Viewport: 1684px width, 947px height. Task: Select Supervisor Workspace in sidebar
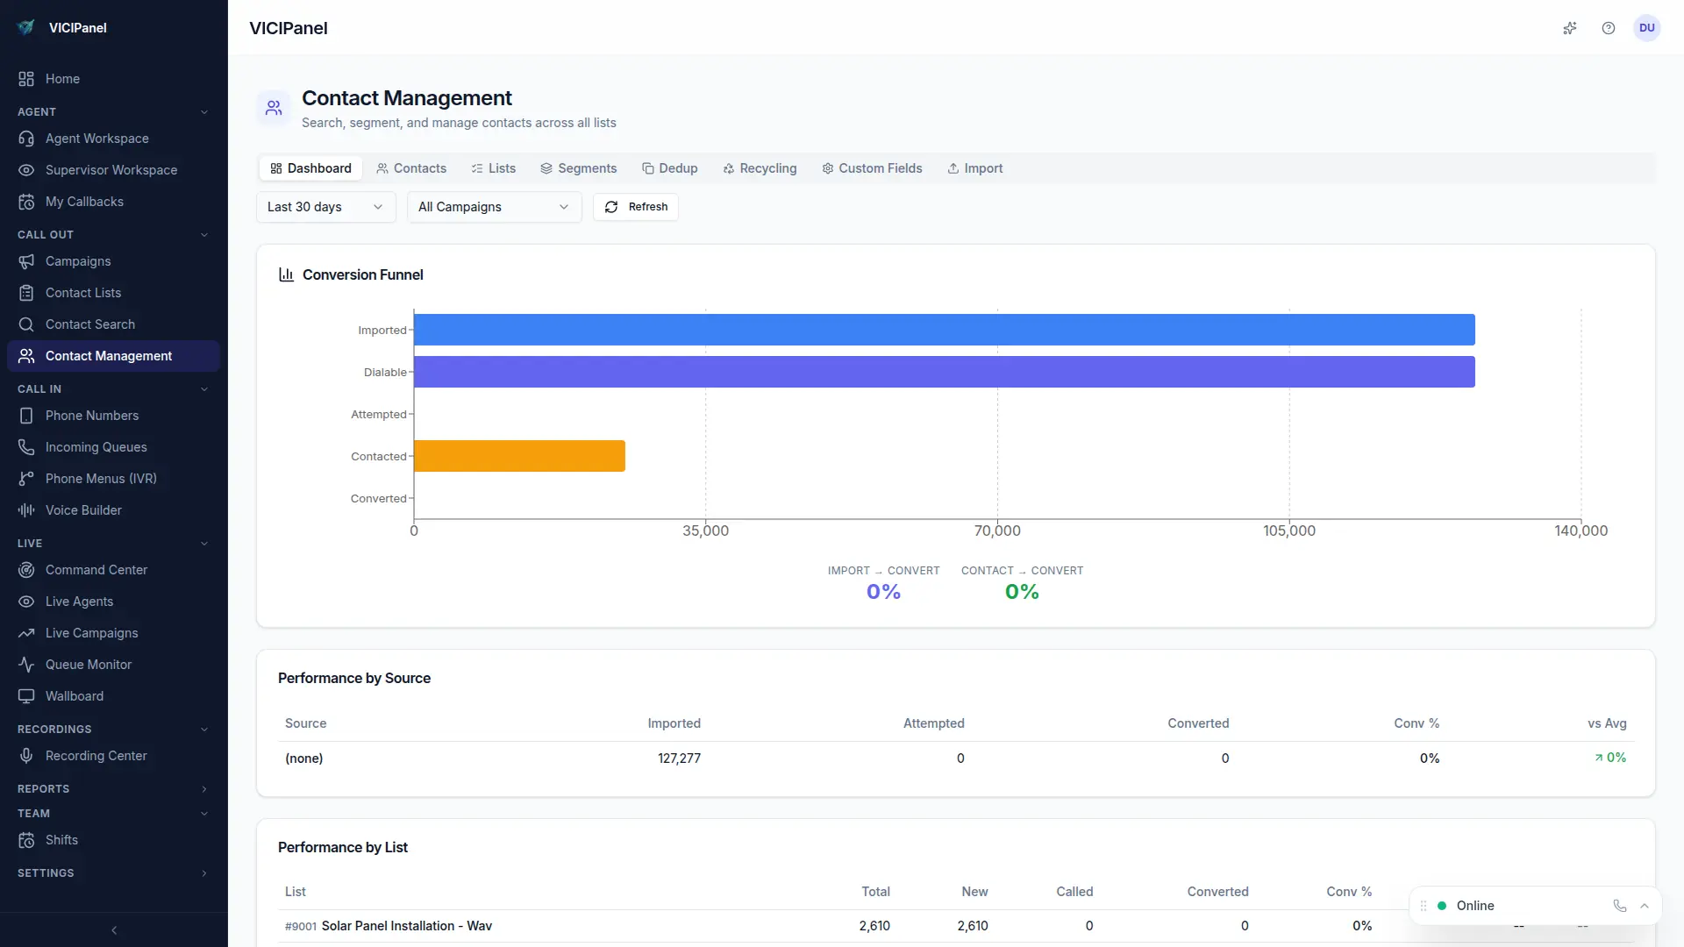[x=111, y=169]
